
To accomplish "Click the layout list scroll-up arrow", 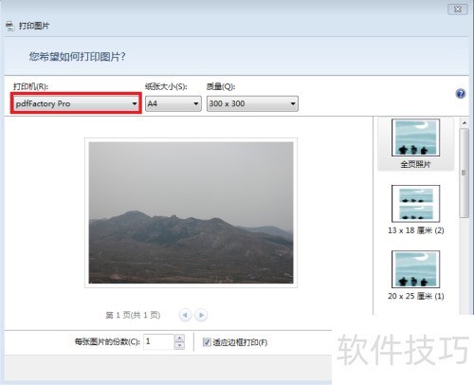I will 464,122.
